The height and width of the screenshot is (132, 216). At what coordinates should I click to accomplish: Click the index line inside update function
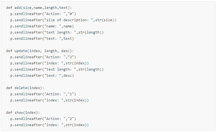pos(49,63)
